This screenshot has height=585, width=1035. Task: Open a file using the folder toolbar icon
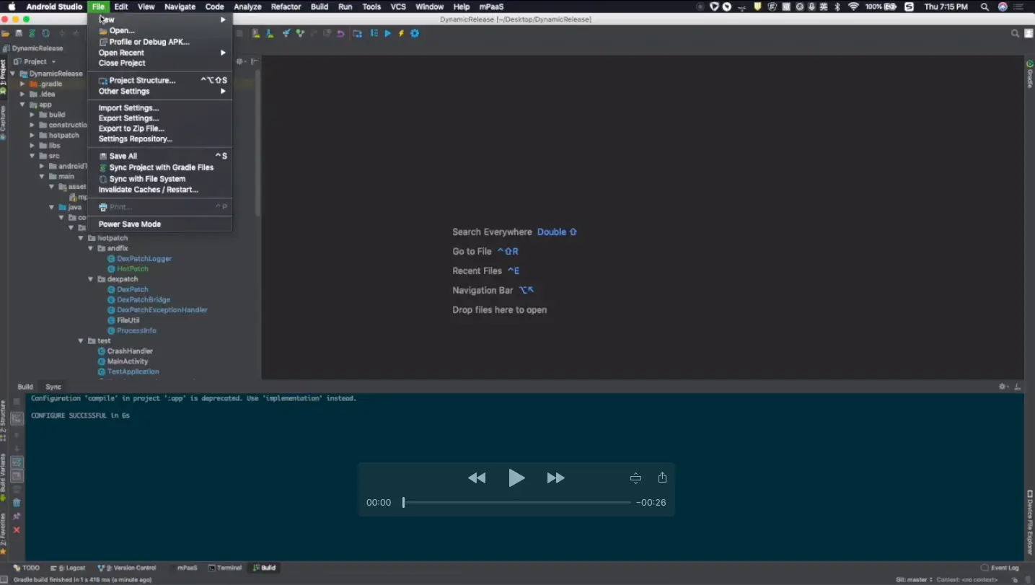pos(6,32)
